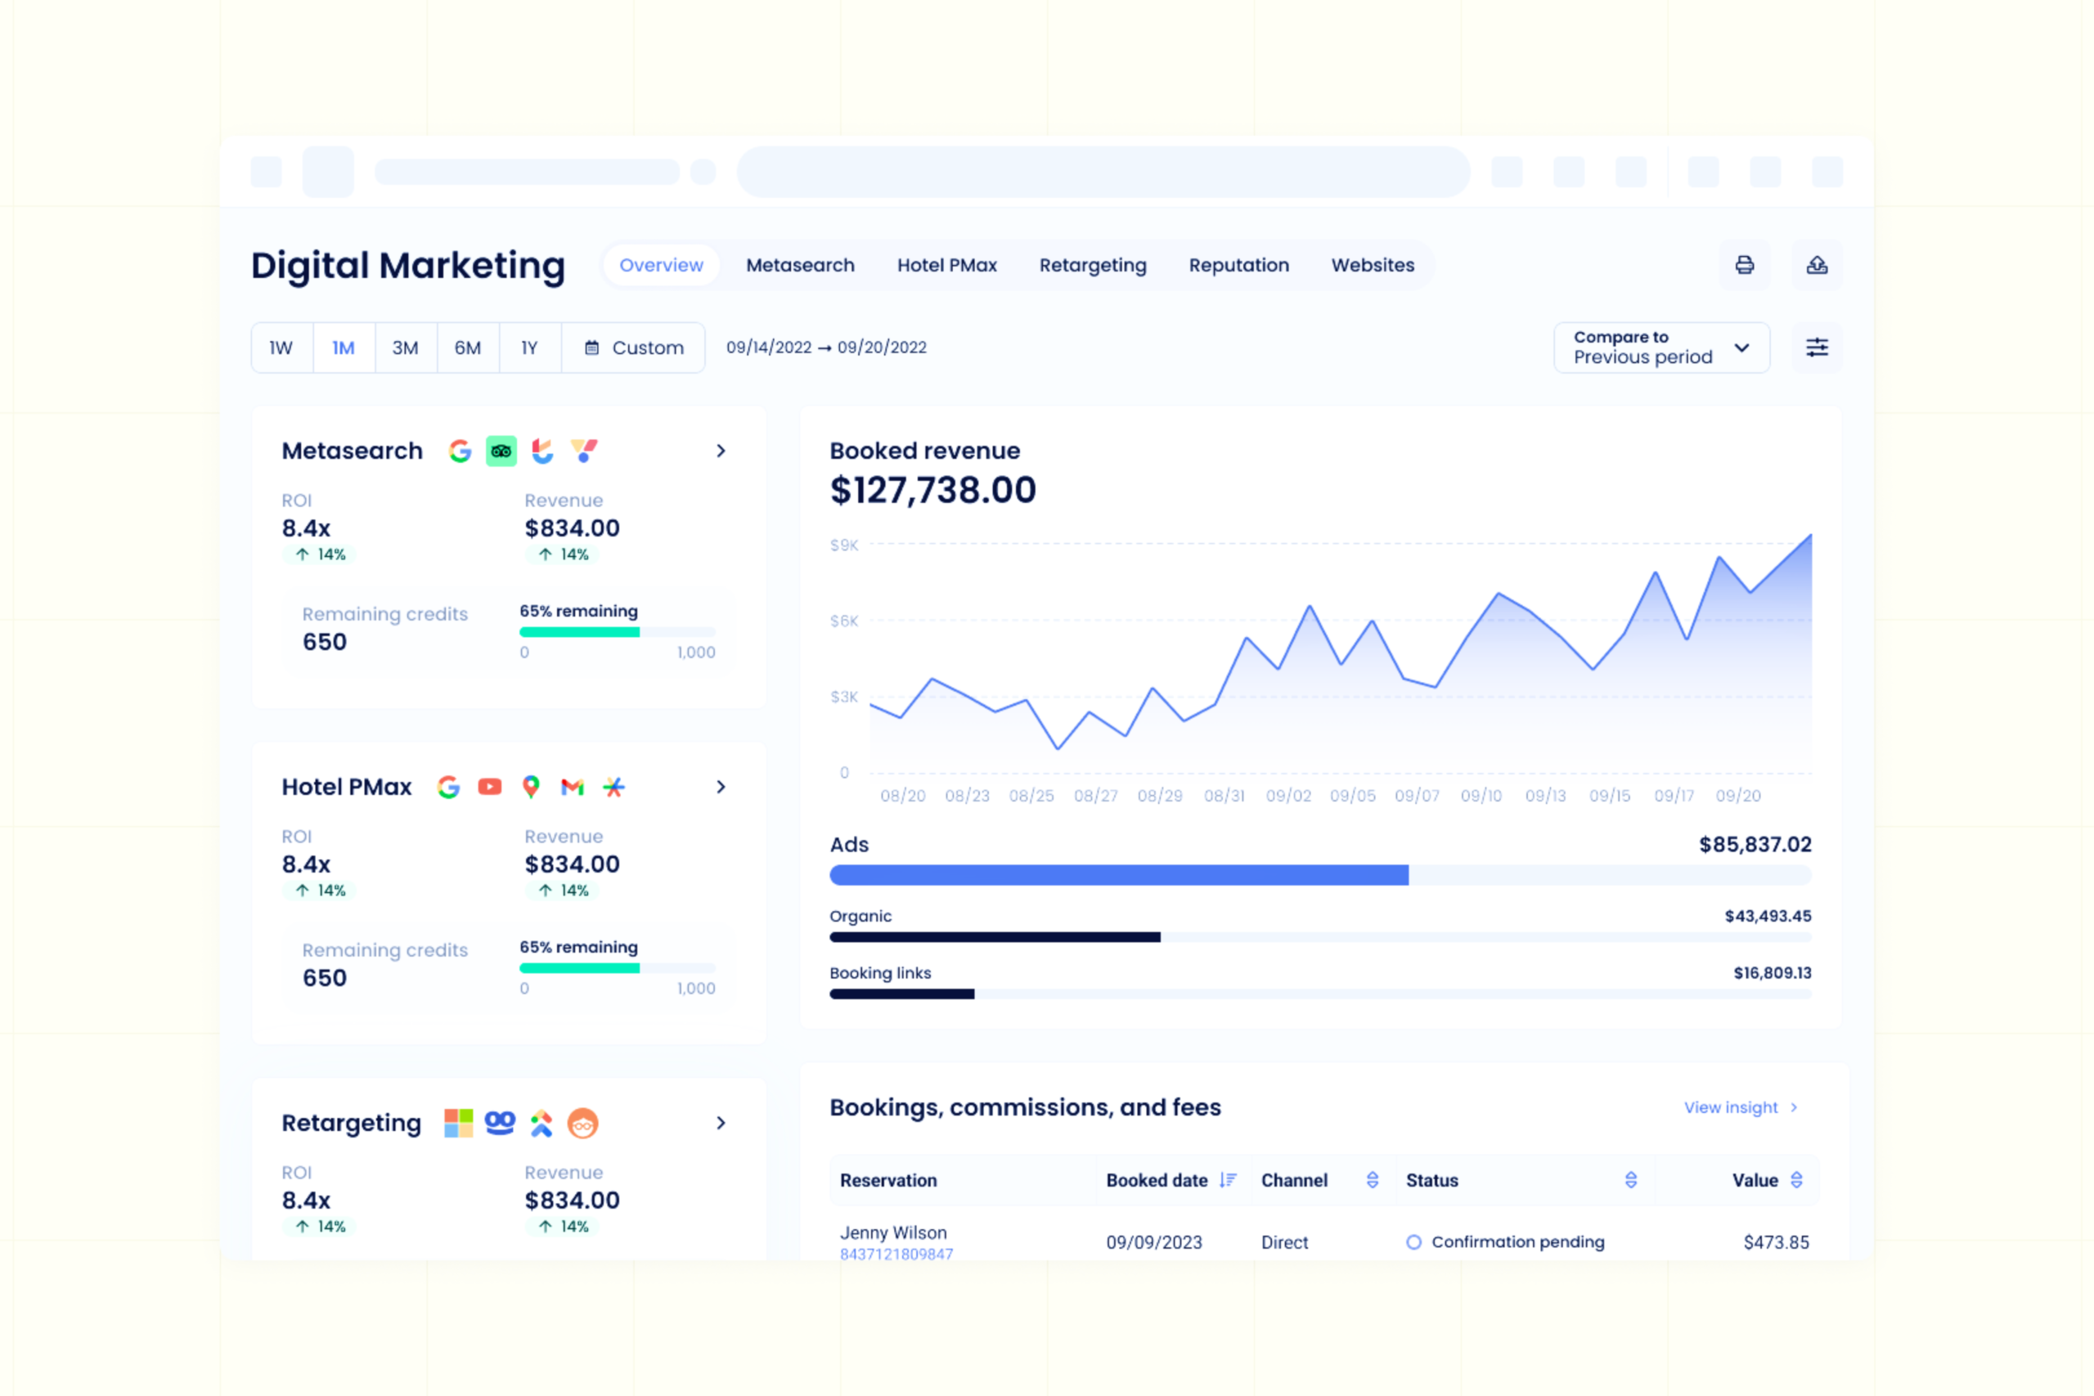2094x1396 pixels.
Task: Click the Google Maps pin icon
Action: coord(531,787)
